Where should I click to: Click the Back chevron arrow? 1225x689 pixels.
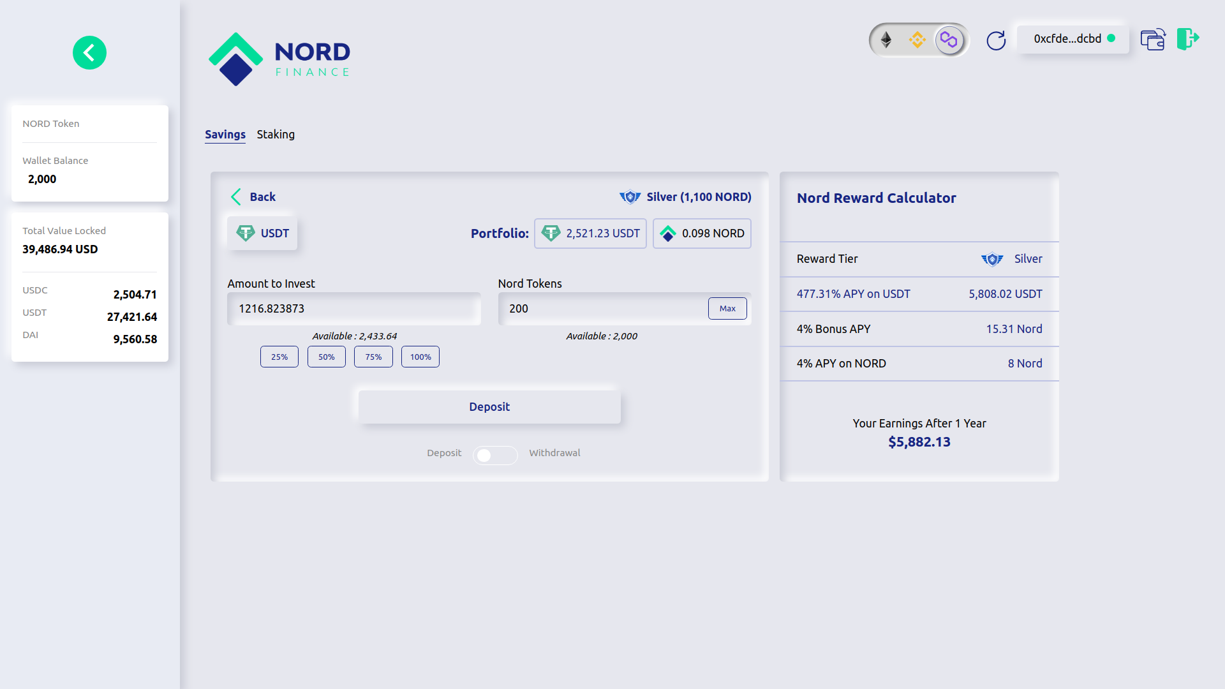pyautogui.click(x=236, y=196)
